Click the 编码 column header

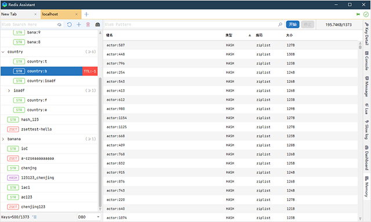[x=259, y=35]
